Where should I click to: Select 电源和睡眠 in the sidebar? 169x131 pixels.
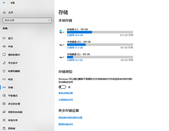14,71
